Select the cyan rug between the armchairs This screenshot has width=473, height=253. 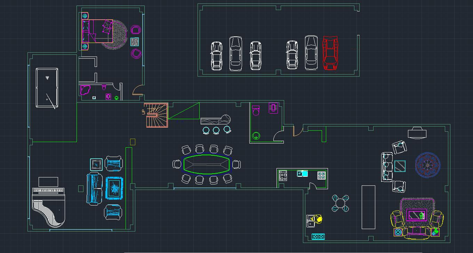click(114, 189)
